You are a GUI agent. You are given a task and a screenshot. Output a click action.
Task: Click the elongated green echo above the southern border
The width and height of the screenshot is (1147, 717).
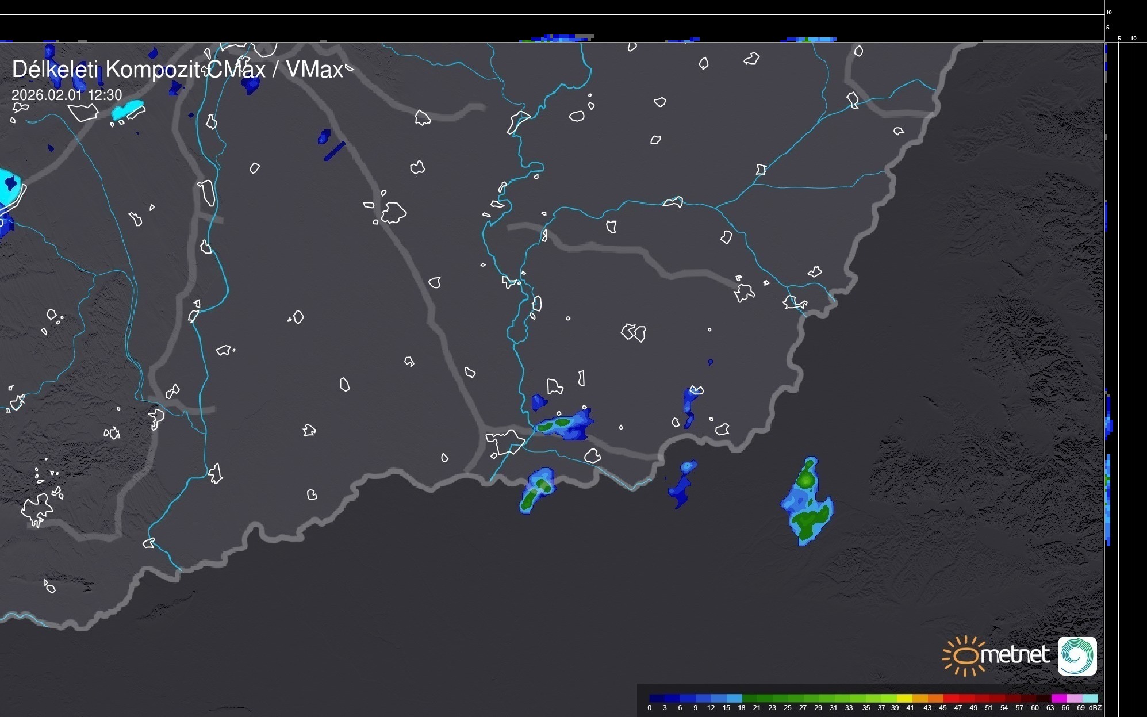(x=562, y=424)
